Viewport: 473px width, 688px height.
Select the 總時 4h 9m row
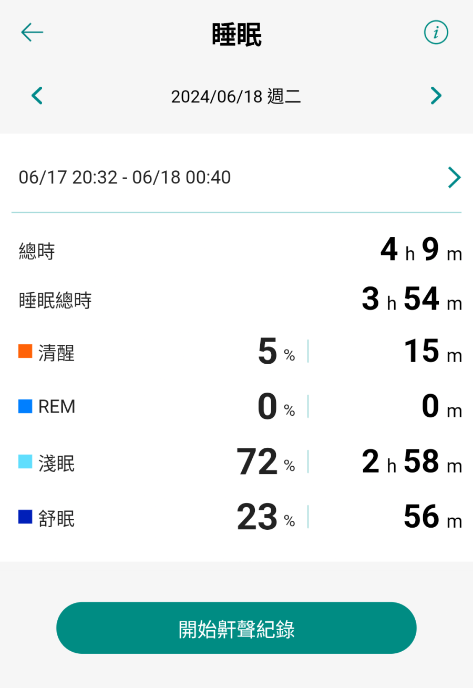(x=236, y=251)
